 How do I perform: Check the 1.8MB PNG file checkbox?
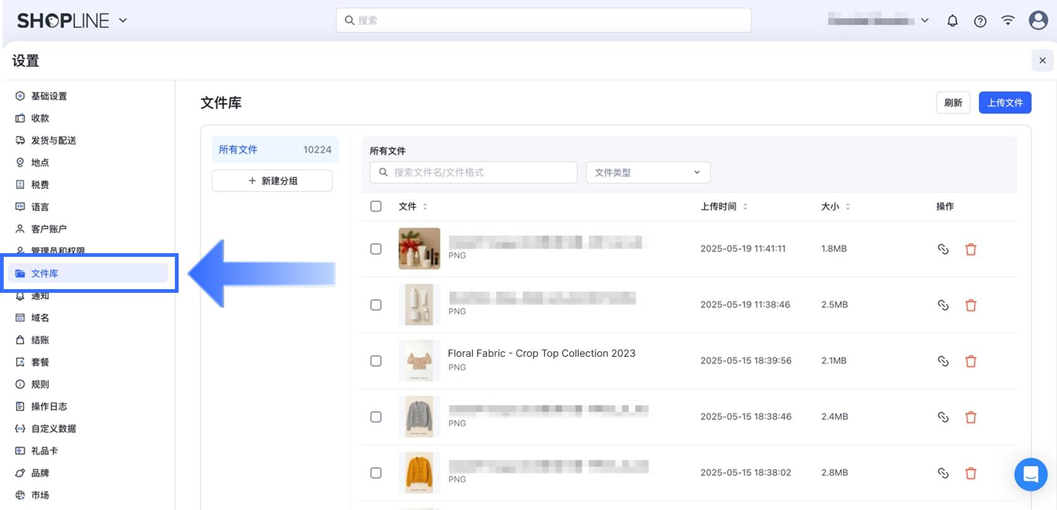click(x=376, y=249)
